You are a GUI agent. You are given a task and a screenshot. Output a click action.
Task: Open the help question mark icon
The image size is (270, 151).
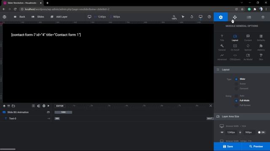click(x=209, y=17)
